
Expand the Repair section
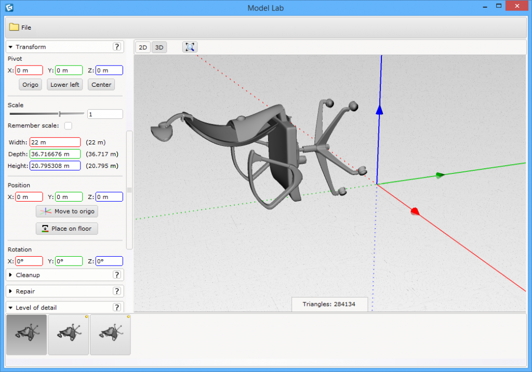coord(10,291)
